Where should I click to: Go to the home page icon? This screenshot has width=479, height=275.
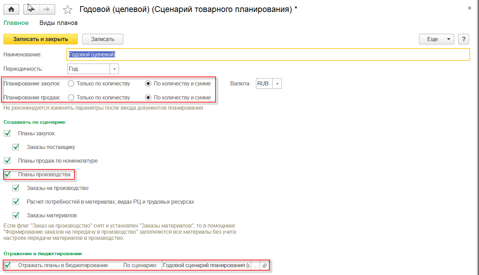[x=11, y=10]
